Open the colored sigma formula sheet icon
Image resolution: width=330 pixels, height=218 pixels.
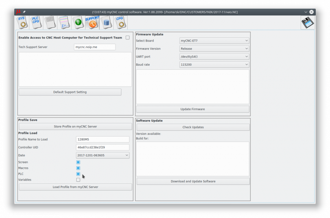[x=64, y=22]
